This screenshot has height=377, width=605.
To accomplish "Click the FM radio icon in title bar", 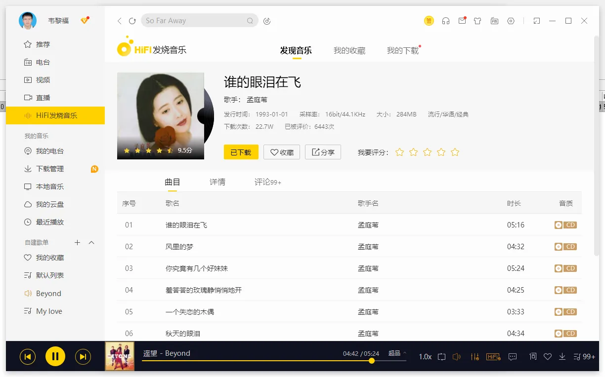I will coord(494,21).
